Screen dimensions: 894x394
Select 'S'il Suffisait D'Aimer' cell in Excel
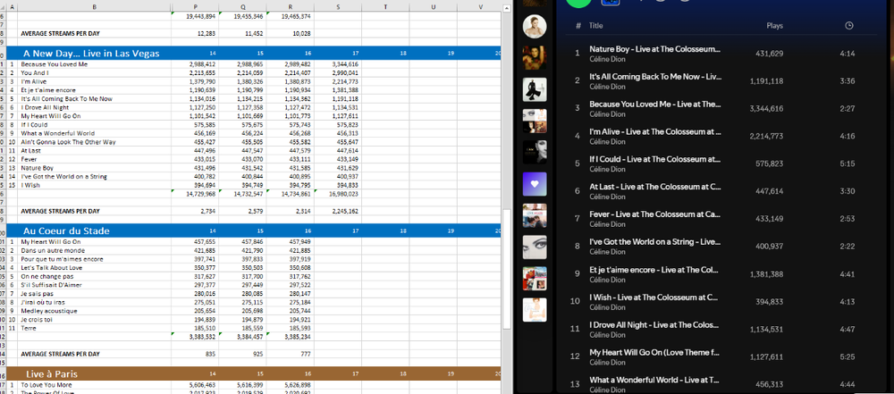[94, 285]
